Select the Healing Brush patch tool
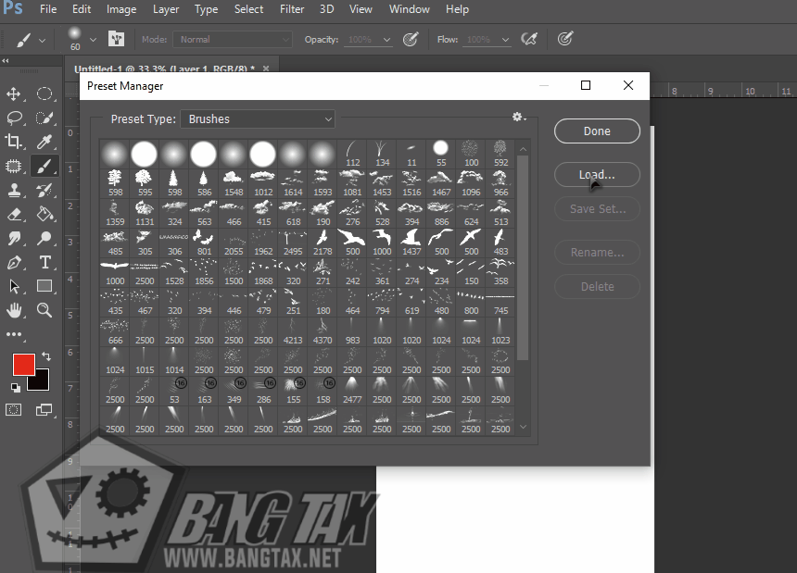The width and height of the screenshot is (797, 573). 14,166
